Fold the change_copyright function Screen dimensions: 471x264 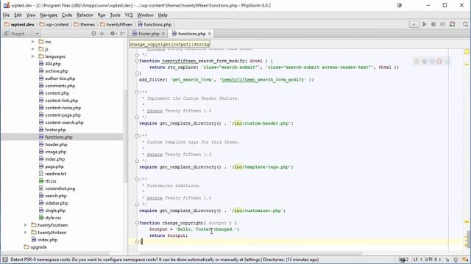137,223
